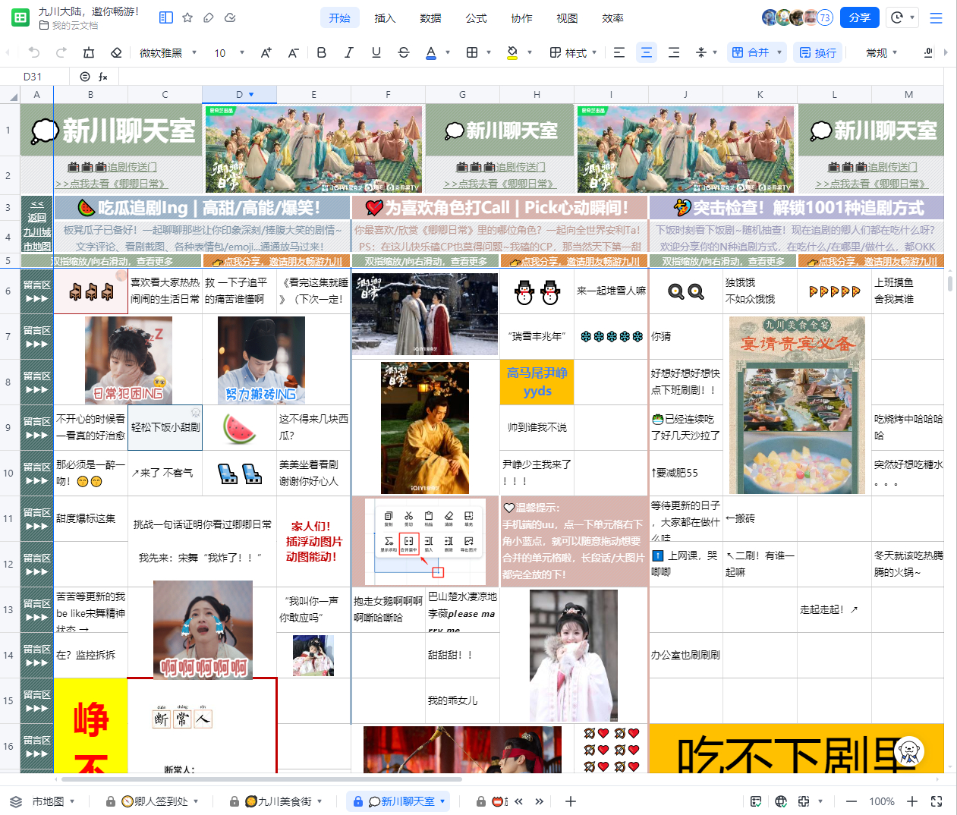Toggle center text alignment
This screenshot has width=957, height=815.
647,52
